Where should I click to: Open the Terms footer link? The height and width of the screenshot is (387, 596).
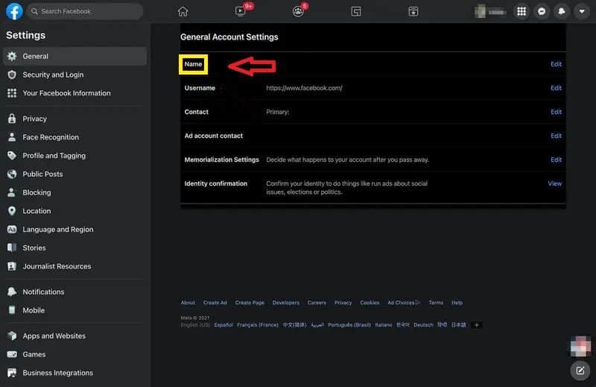click(436, 303)
